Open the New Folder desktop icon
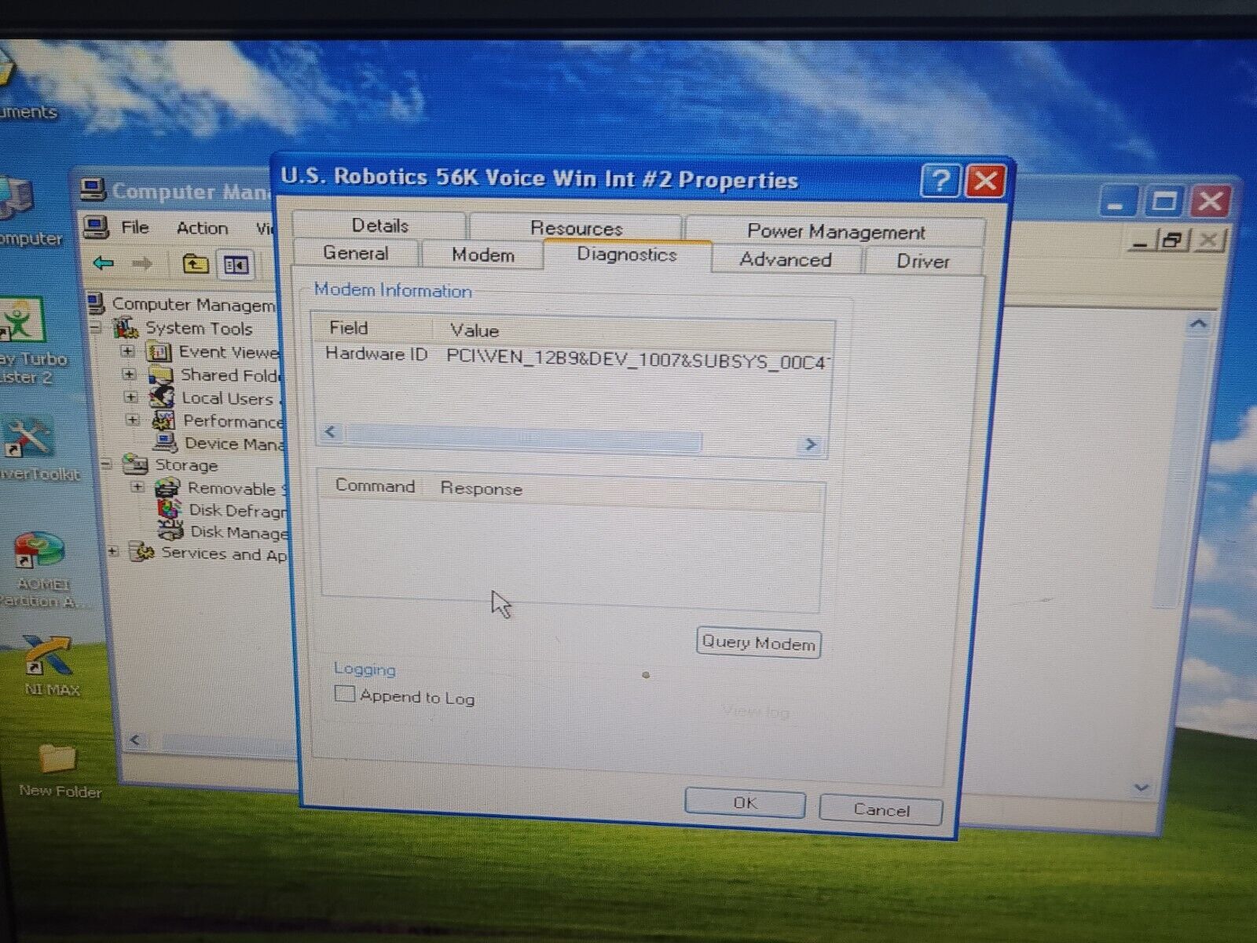This screenshot has width=1257, height=943. (59, 769)
